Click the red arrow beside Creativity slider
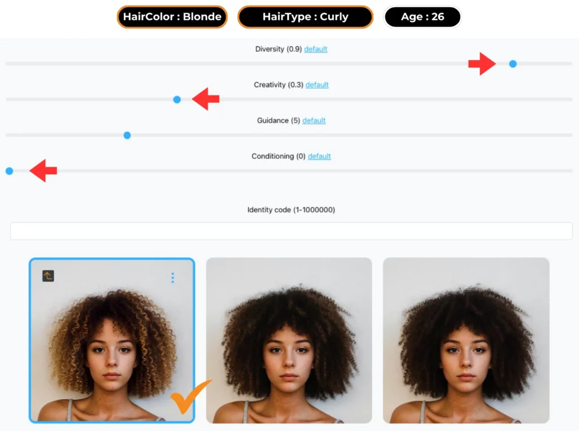 pos(206,99)
